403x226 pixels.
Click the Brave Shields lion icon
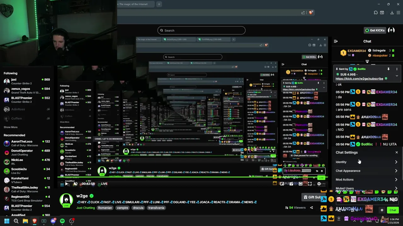311,13
